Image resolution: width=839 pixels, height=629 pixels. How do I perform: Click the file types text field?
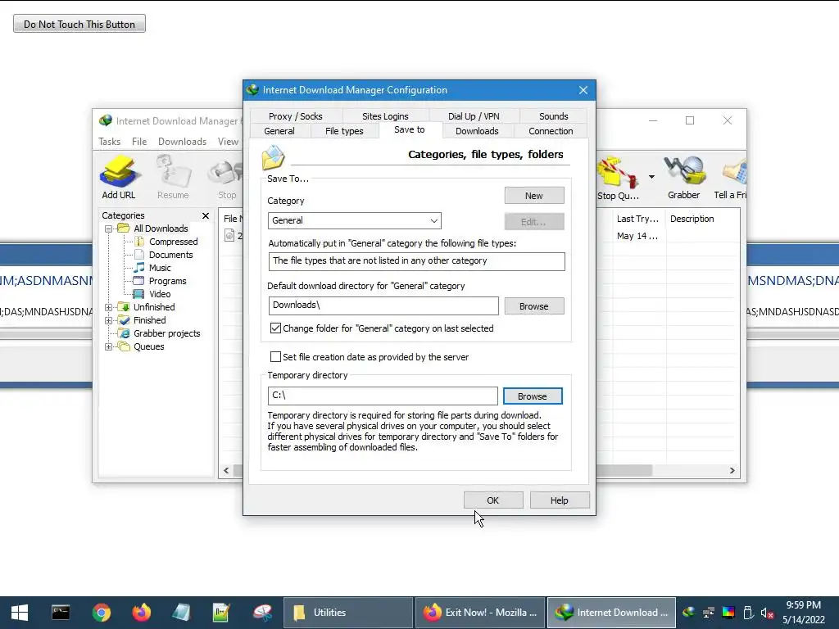tap(416, 261)
